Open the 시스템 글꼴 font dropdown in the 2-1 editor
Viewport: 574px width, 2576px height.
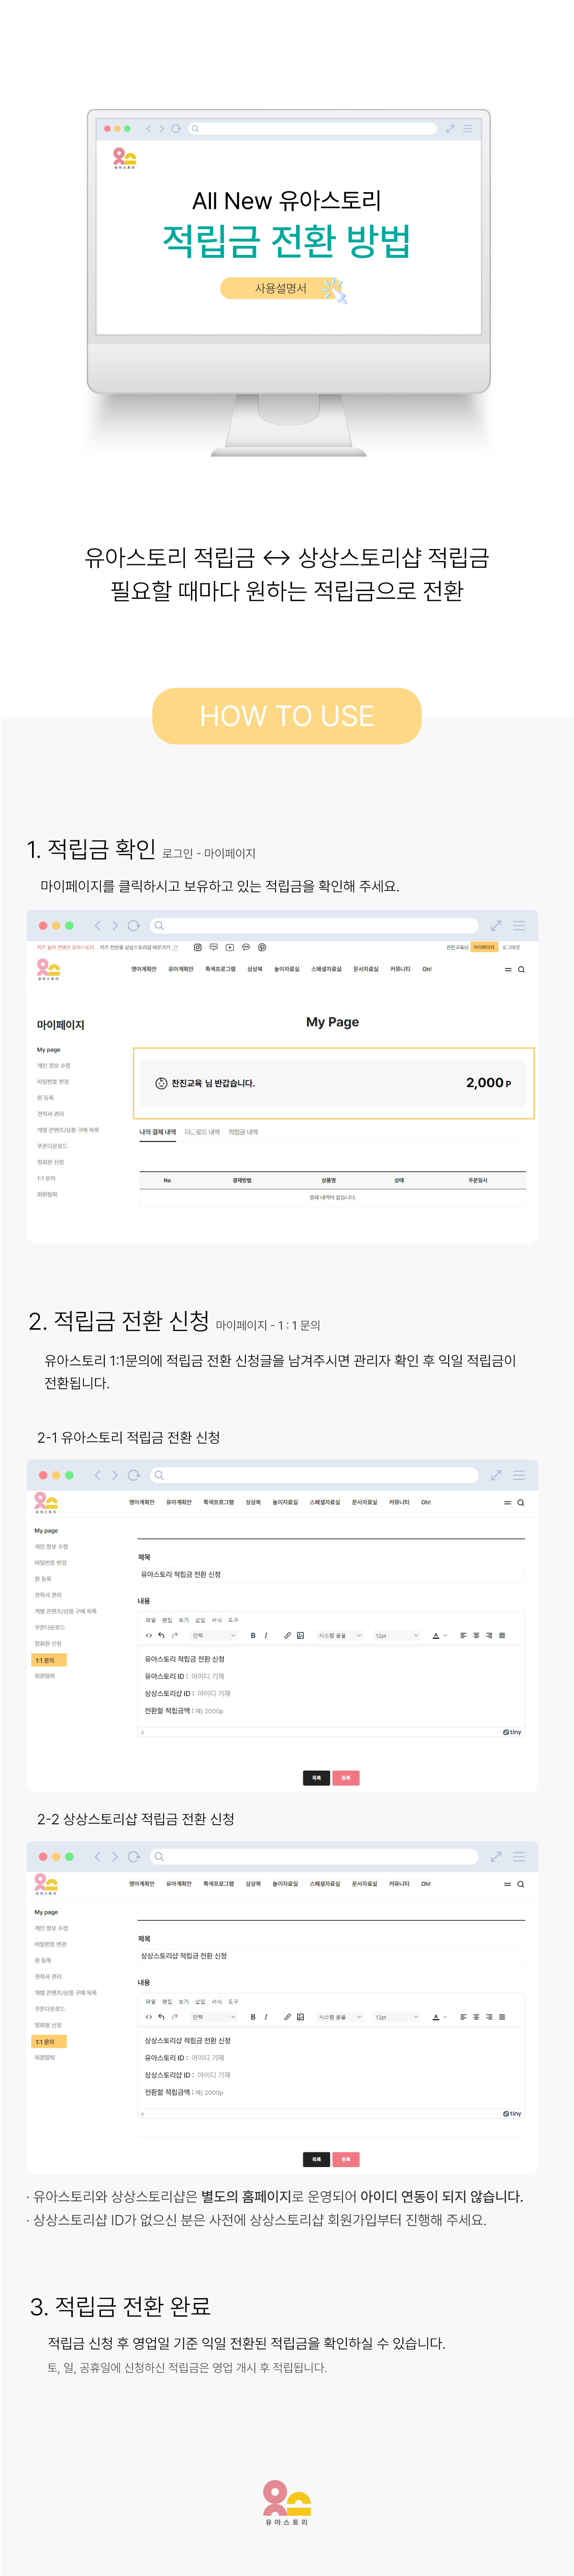pyautogui.click(x=340, y=1635)
